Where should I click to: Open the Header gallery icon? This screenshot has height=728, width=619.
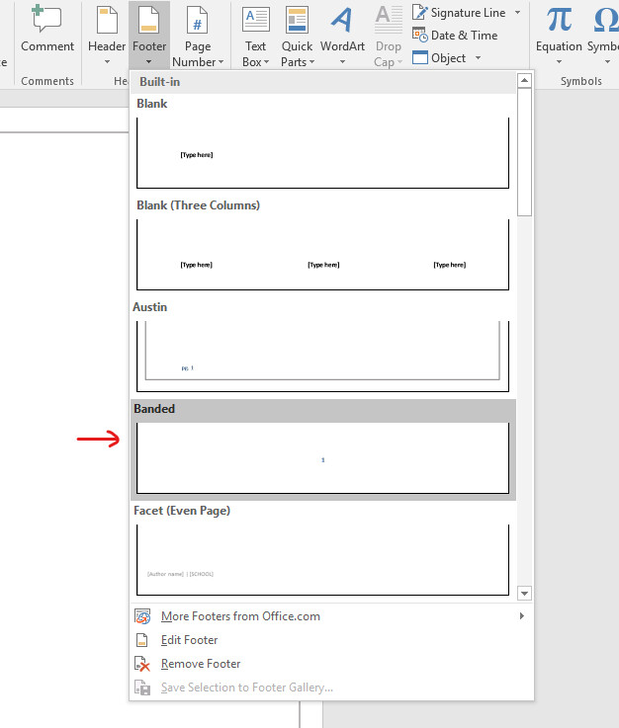pyautogui.click(x=107, y=20)
